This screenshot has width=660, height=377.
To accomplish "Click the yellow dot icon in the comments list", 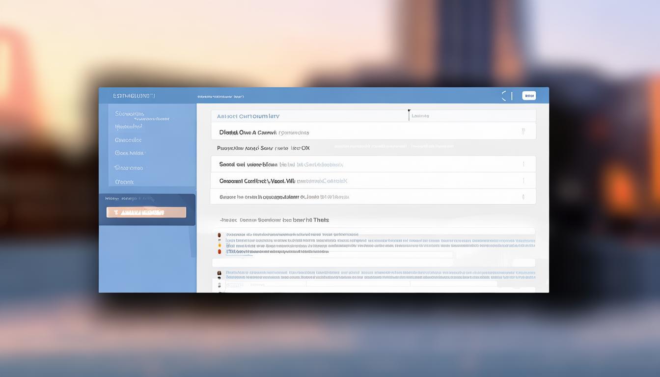I will pos(219,245).
